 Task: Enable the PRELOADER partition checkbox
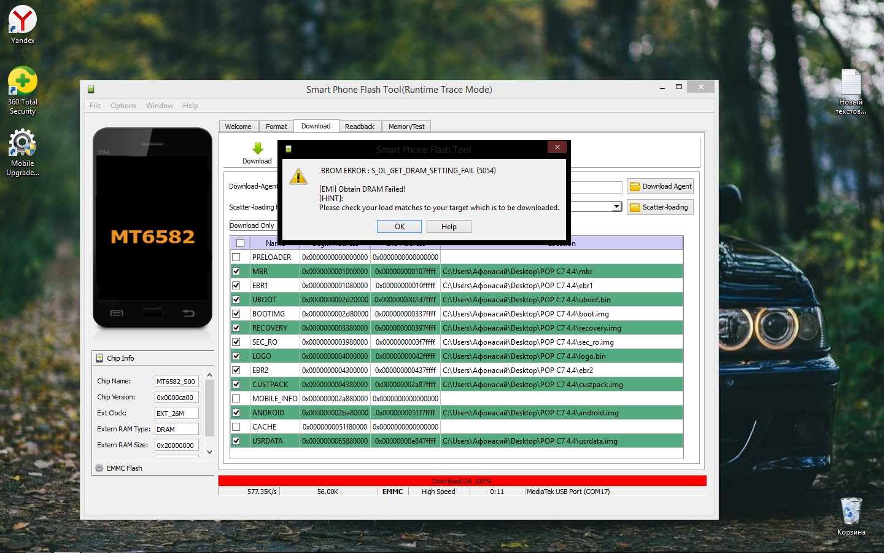click(x=236, y=257)
